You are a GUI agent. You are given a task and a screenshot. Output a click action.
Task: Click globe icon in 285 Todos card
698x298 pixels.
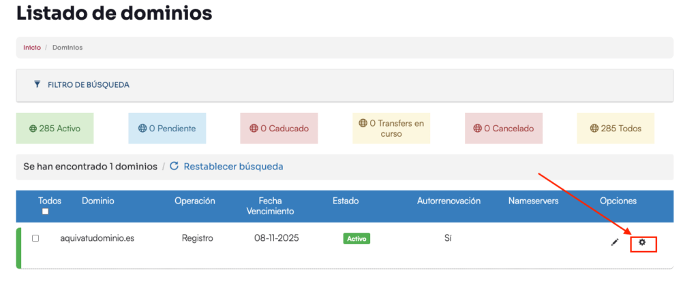594,129
